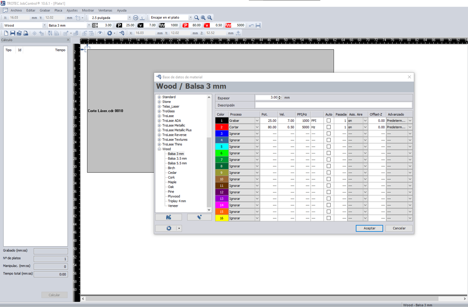The width and height of the screenshot is (468, 307).
Task: Check the Auto box for color 2 Cortar
Action: click(x=328, y=127)
